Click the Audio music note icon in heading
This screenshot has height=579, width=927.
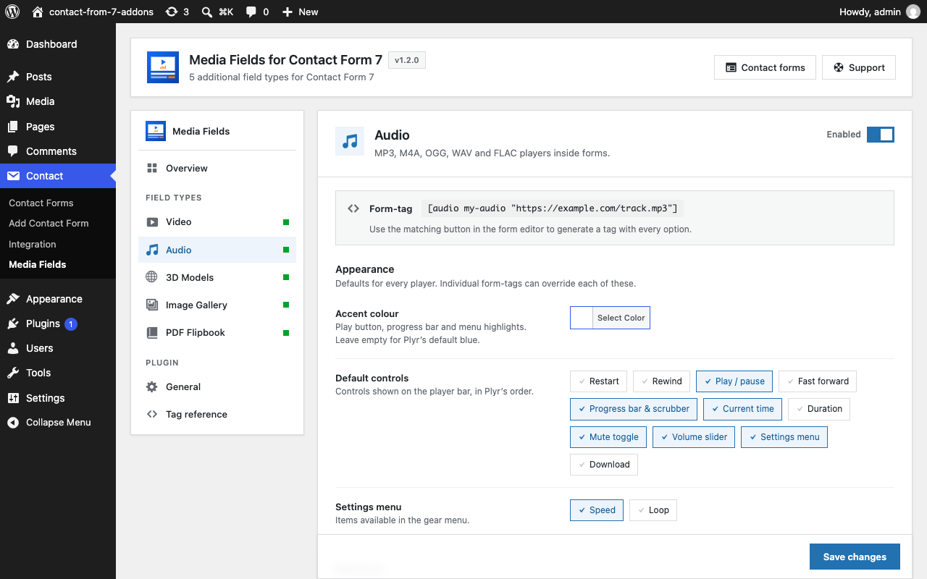click(x=350, y=141)
